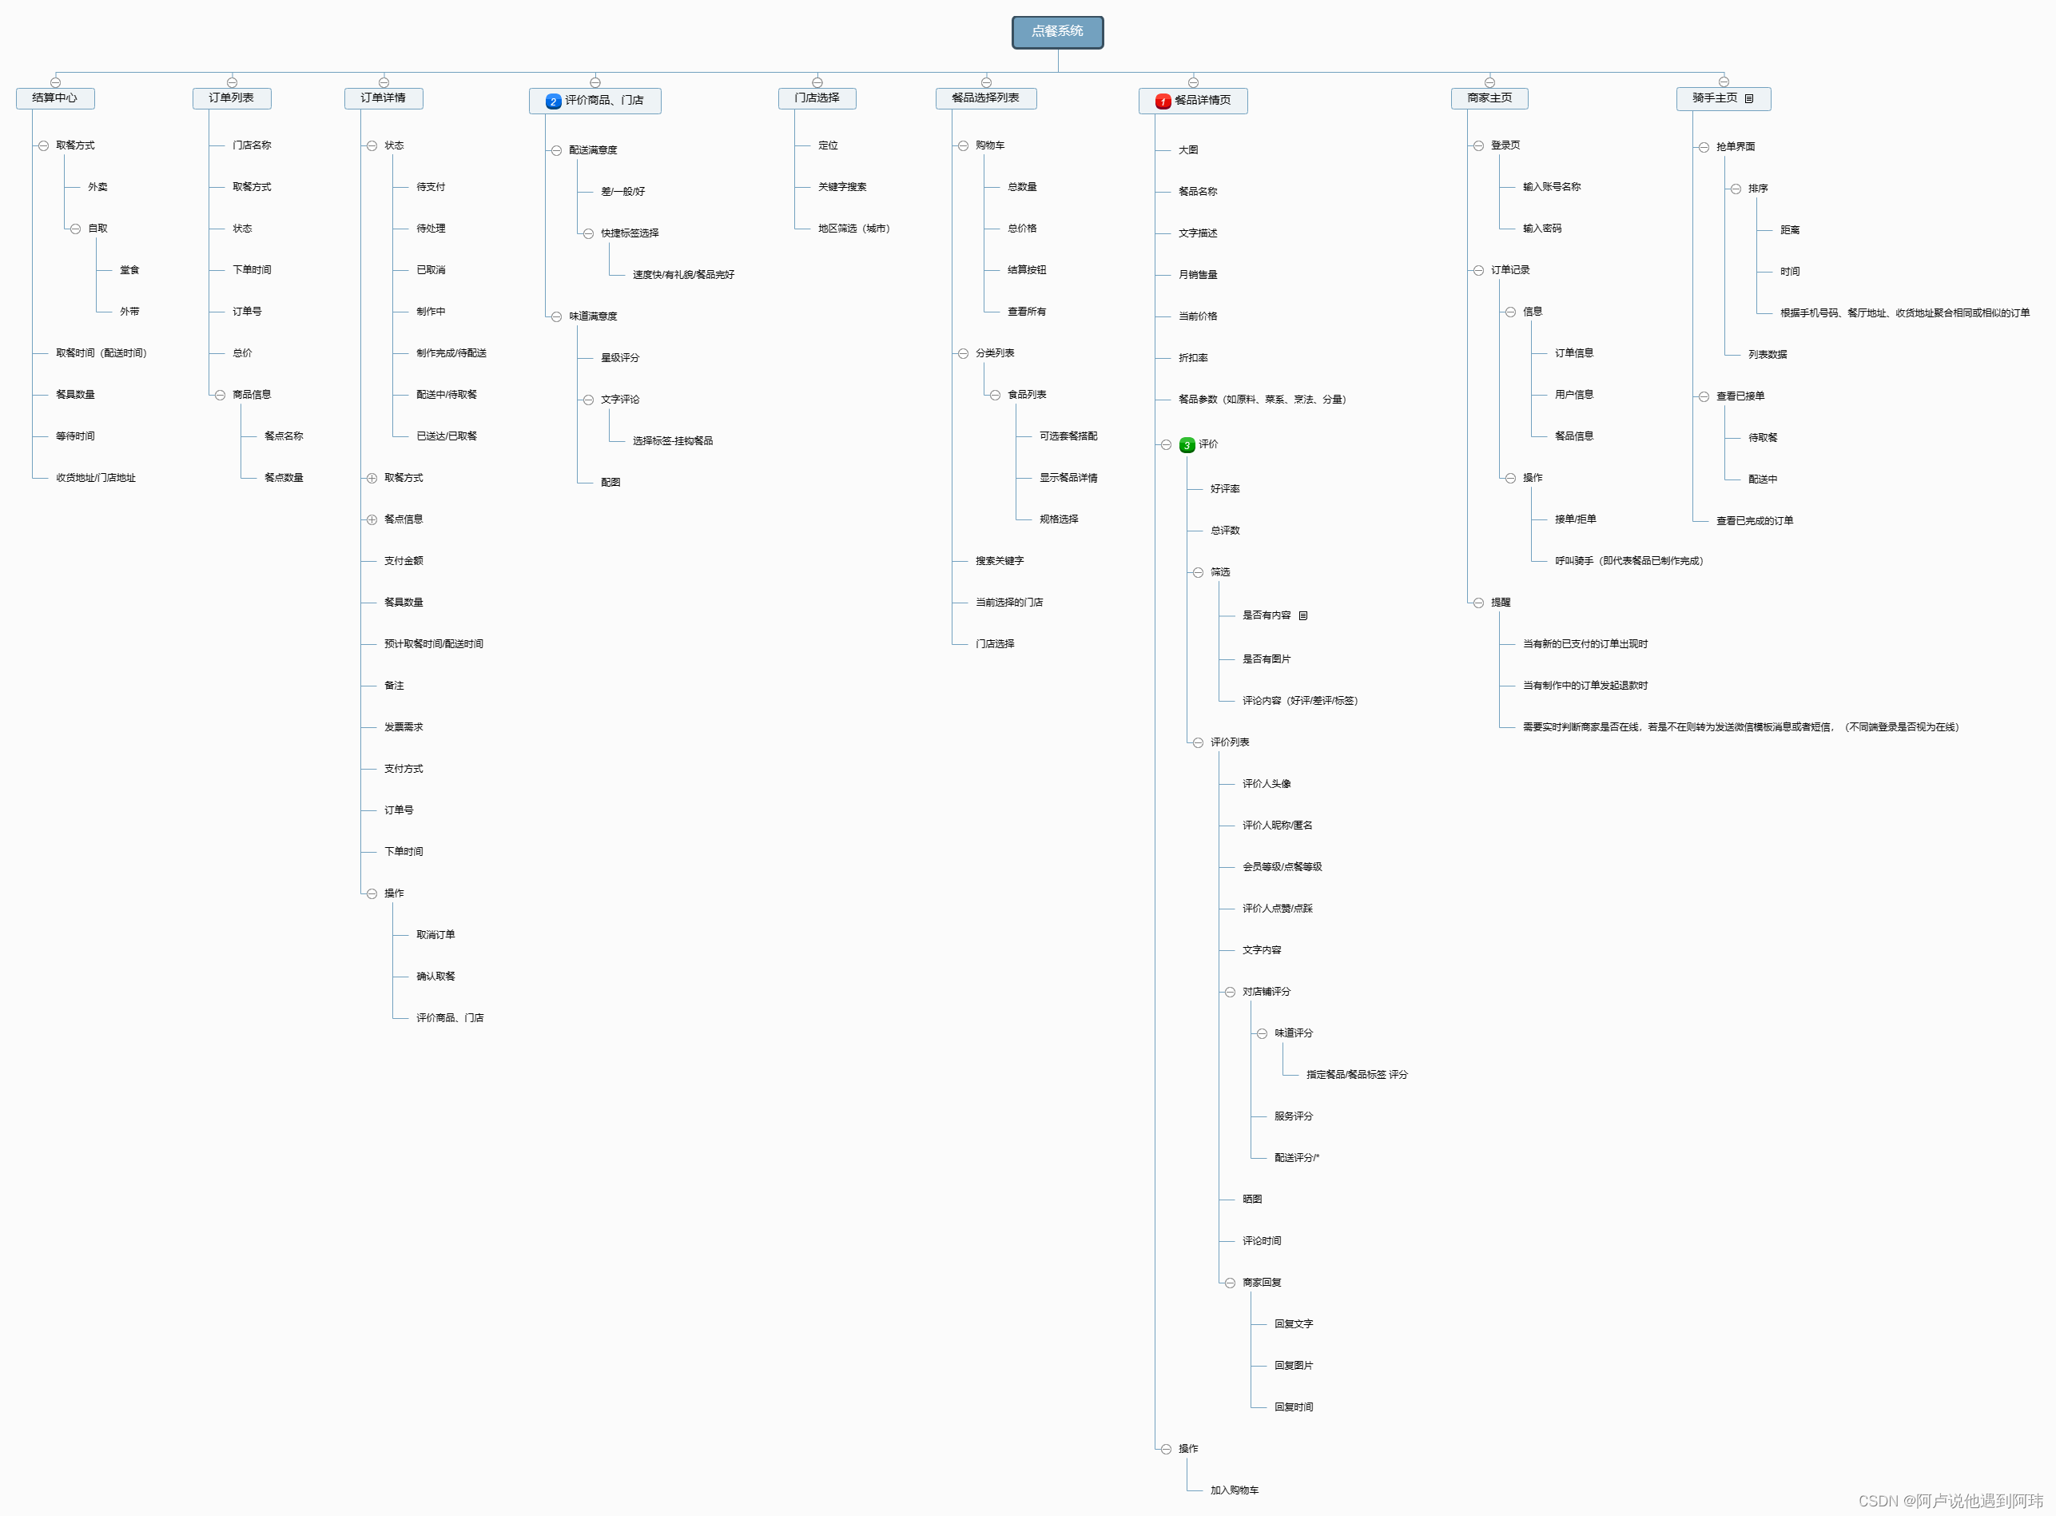Image resolution: width=2056 pixels, height=1516 pixels.
Task: Click the 商家主页 panel icon
Action: 1489,83
